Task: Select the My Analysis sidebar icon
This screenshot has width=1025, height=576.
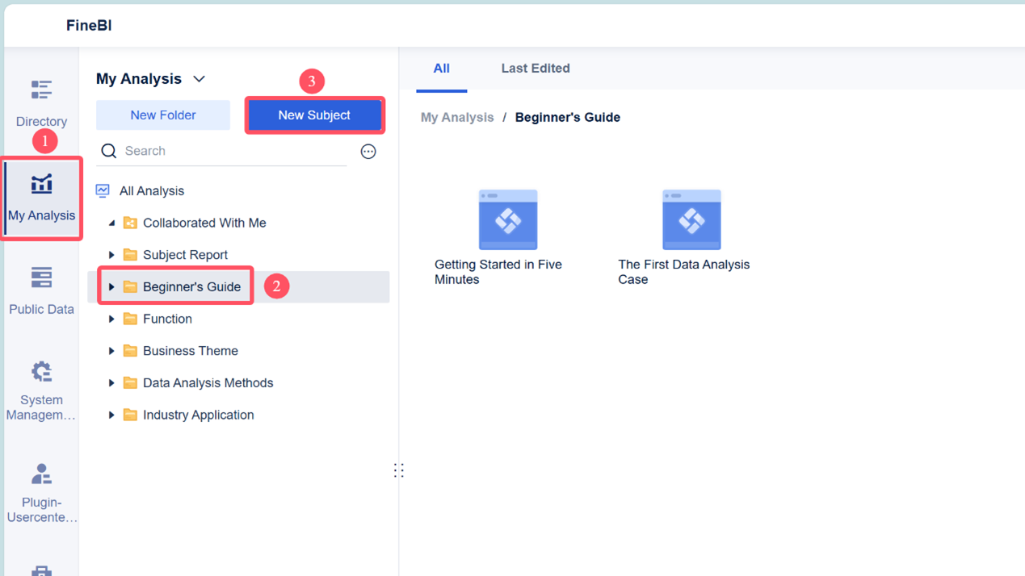Action: (41, 185)
